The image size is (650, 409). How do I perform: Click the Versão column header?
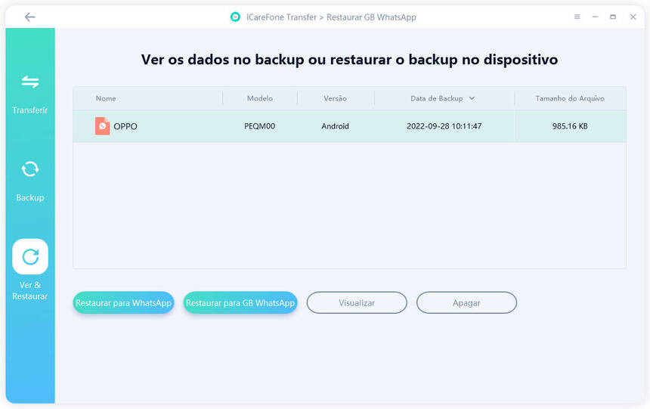[x=335, y=98]
